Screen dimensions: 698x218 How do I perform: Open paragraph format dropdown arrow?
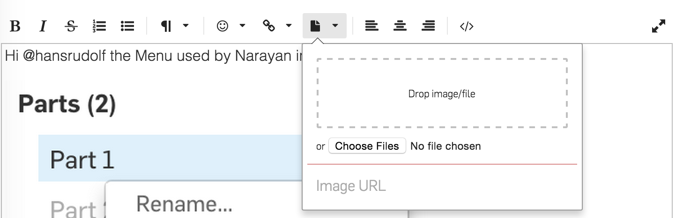click(186, 26)
